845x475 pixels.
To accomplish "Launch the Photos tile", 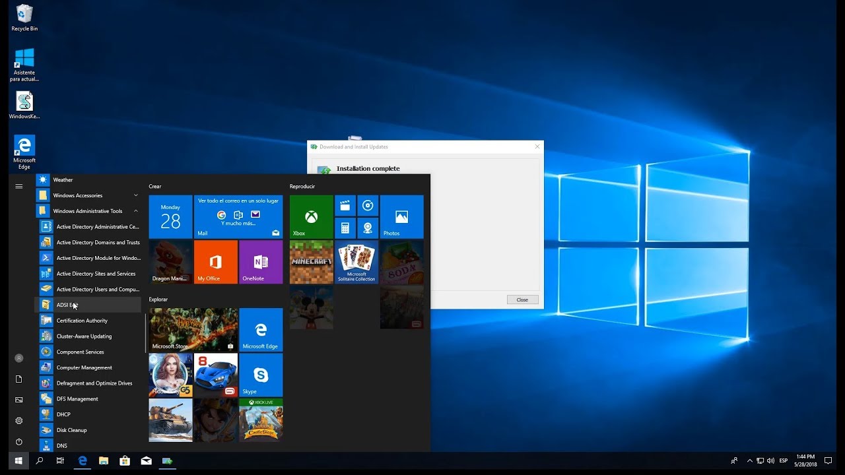I will [401, 216].
